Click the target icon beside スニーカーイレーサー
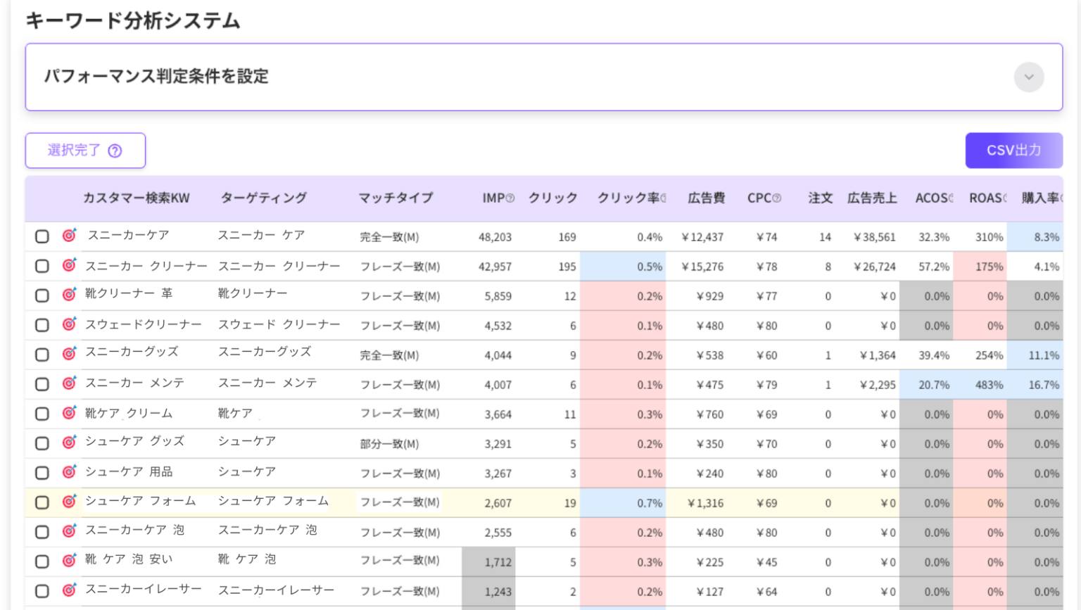1081x610 pixels. coord(69,590)
